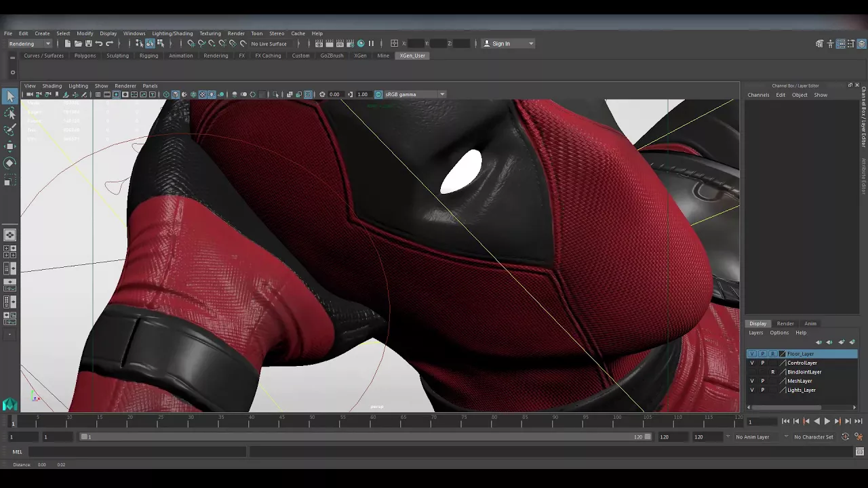Click the Redo arrow icon
Screen dimensions: 868x488
[109, 43]
